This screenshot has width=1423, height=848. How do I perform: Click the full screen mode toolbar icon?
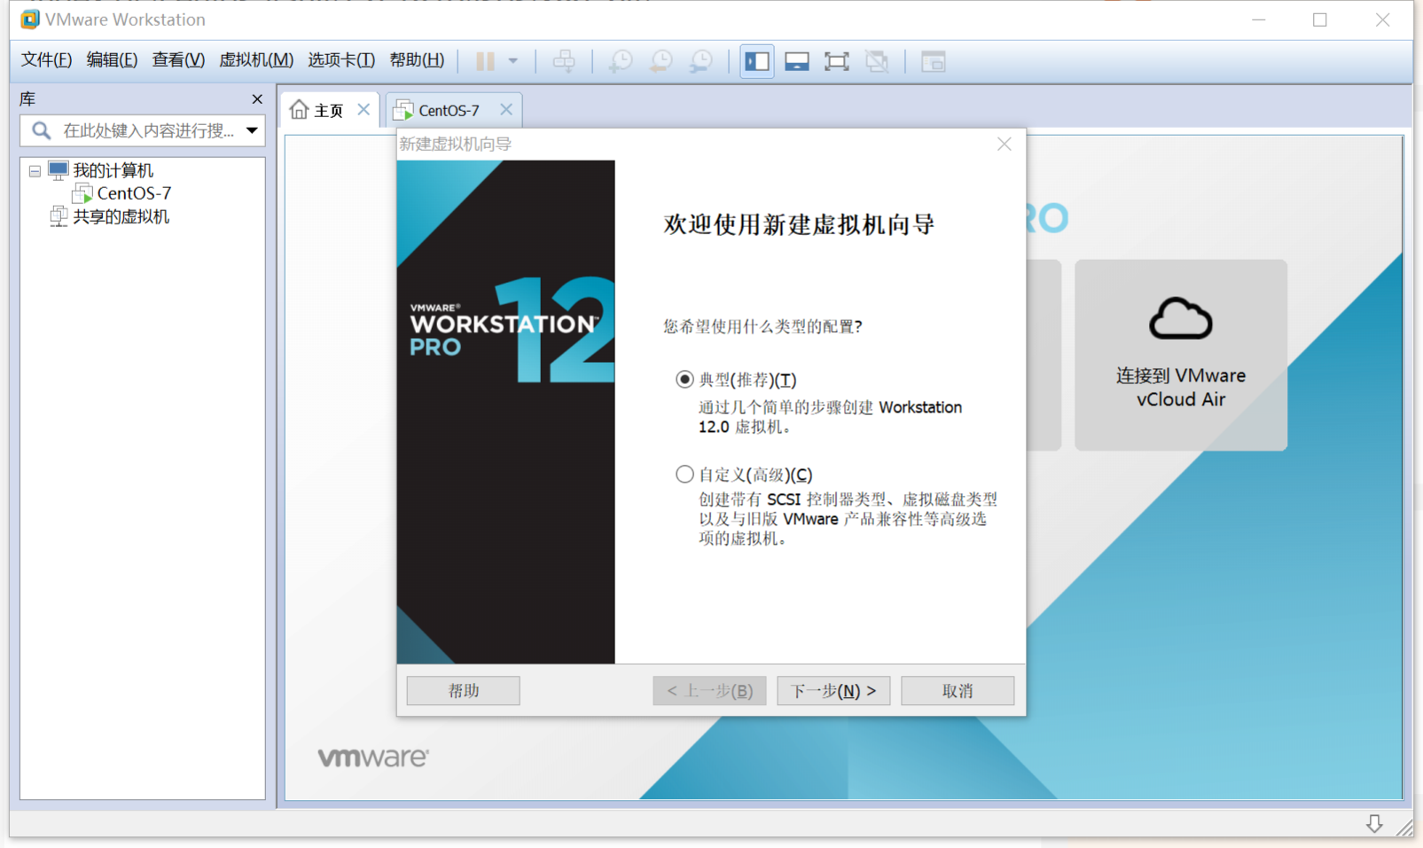click(837, 61)
